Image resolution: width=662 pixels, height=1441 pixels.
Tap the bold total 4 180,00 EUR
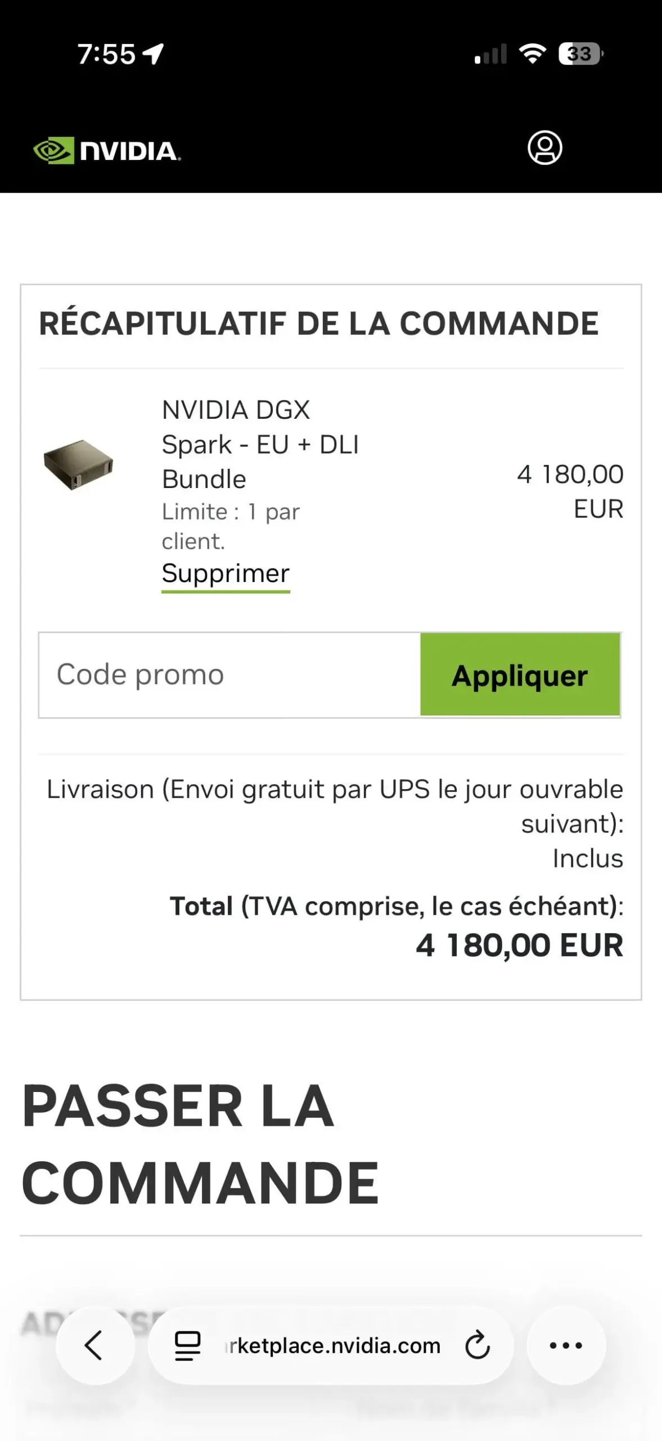pyautogui.click(x=519, y=945)
